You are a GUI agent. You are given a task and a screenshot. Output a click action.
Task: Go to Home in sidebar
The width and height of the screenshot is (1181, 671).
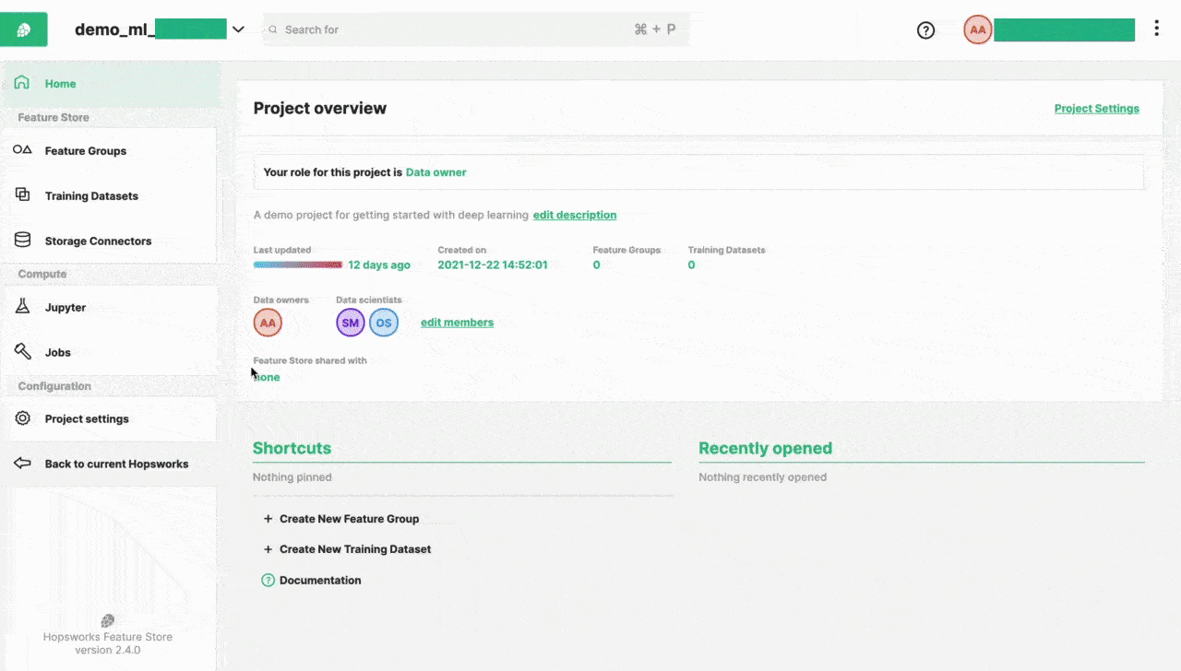61,84
